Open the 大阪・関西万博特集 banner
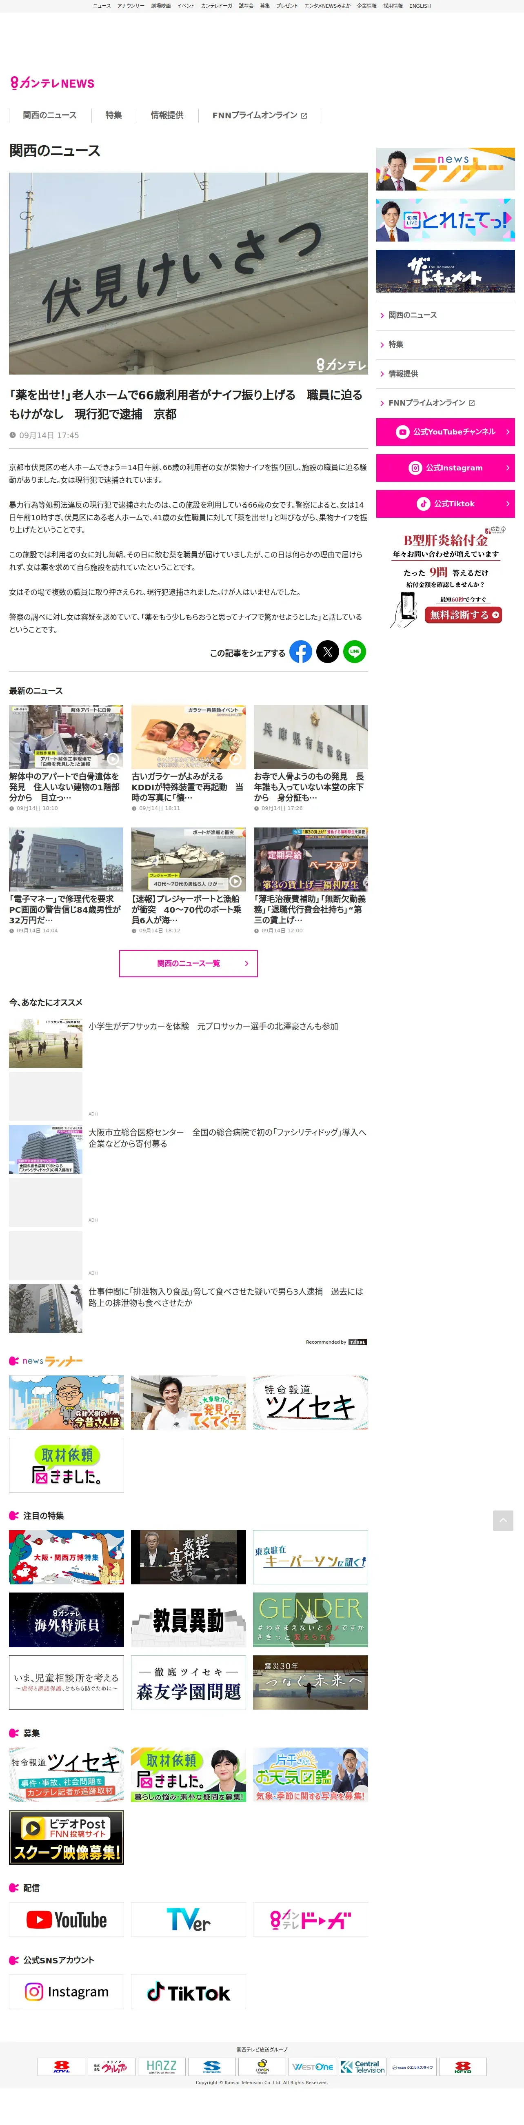 (66, 1557)
